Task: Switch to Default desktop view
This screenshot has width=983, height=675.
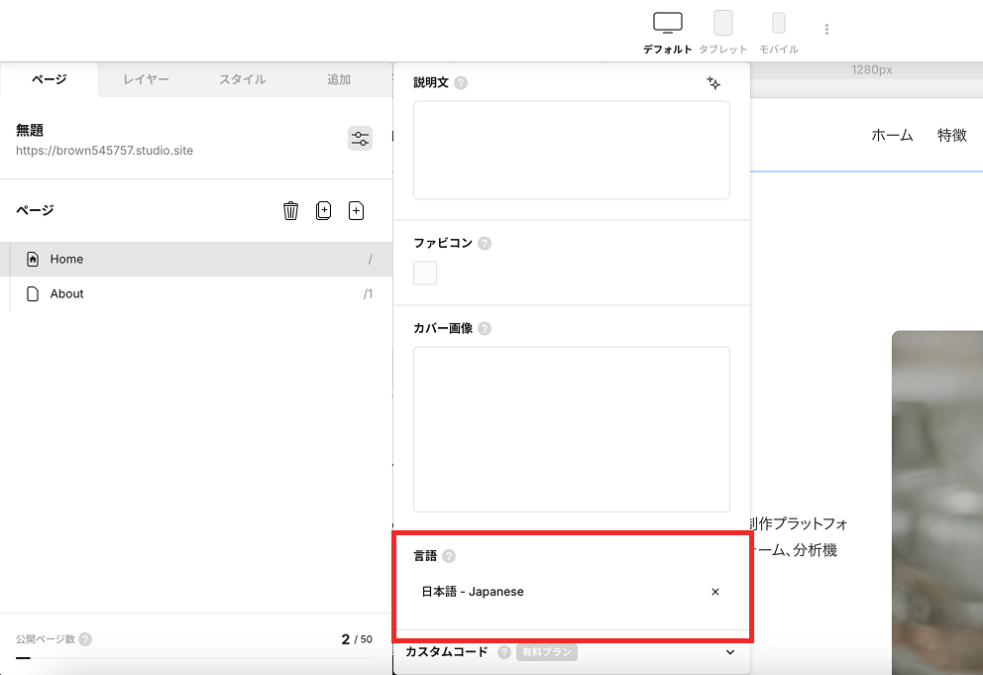Action: click(668, 33)
